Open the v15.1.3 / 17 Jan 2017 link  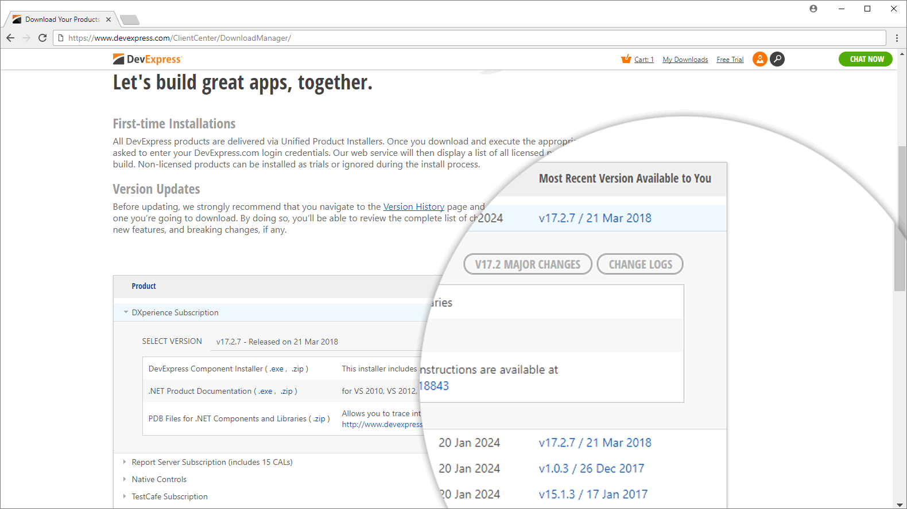593,495
